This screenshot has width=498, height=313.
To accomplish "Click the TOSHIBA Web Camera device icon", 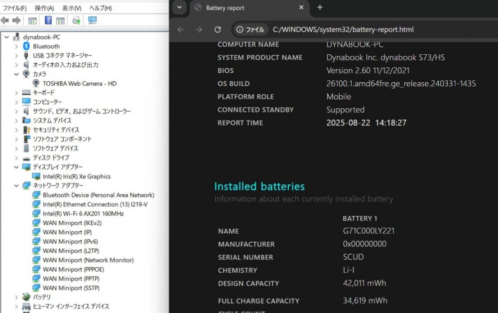I will pyautogui.click(x=36, y=83).
